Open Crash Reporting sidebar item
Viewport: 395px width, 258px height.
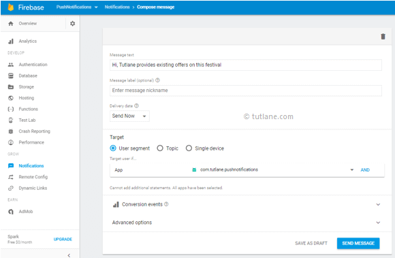click(x=35, y=131)
